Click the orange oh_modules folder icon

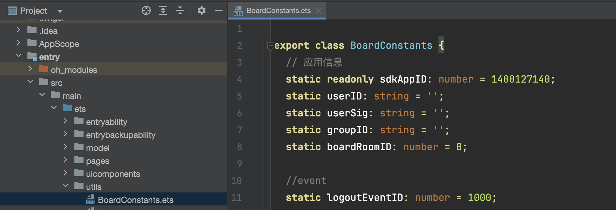[44, 69]
